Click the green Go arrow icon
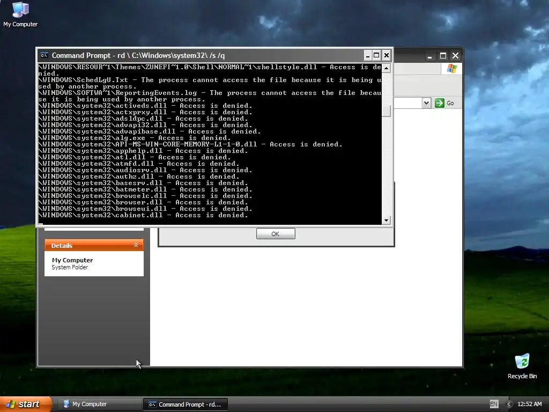This screenshot has width=549, height=412. tap(440, 103)
